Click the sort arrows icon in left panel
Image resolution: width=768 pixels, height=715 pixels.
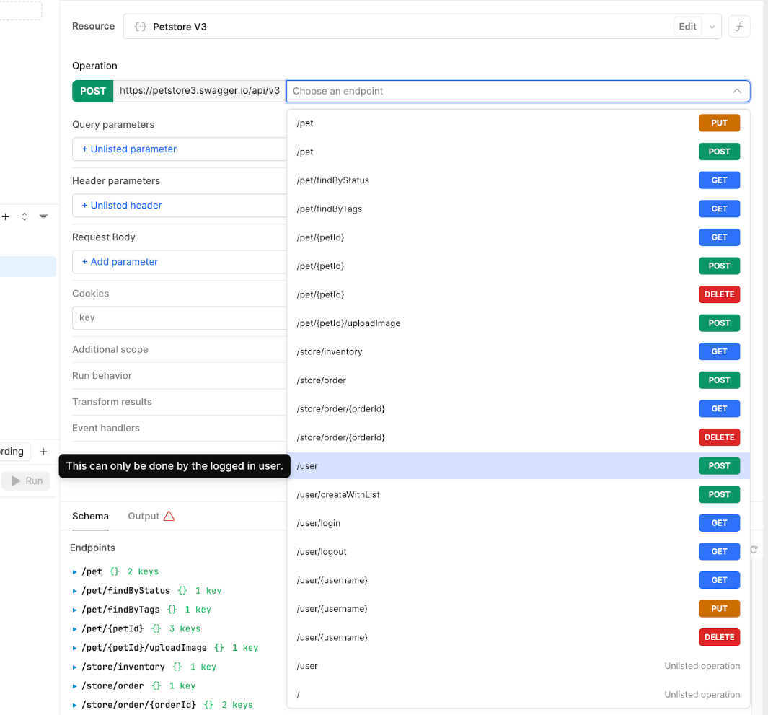pos(25,216)
